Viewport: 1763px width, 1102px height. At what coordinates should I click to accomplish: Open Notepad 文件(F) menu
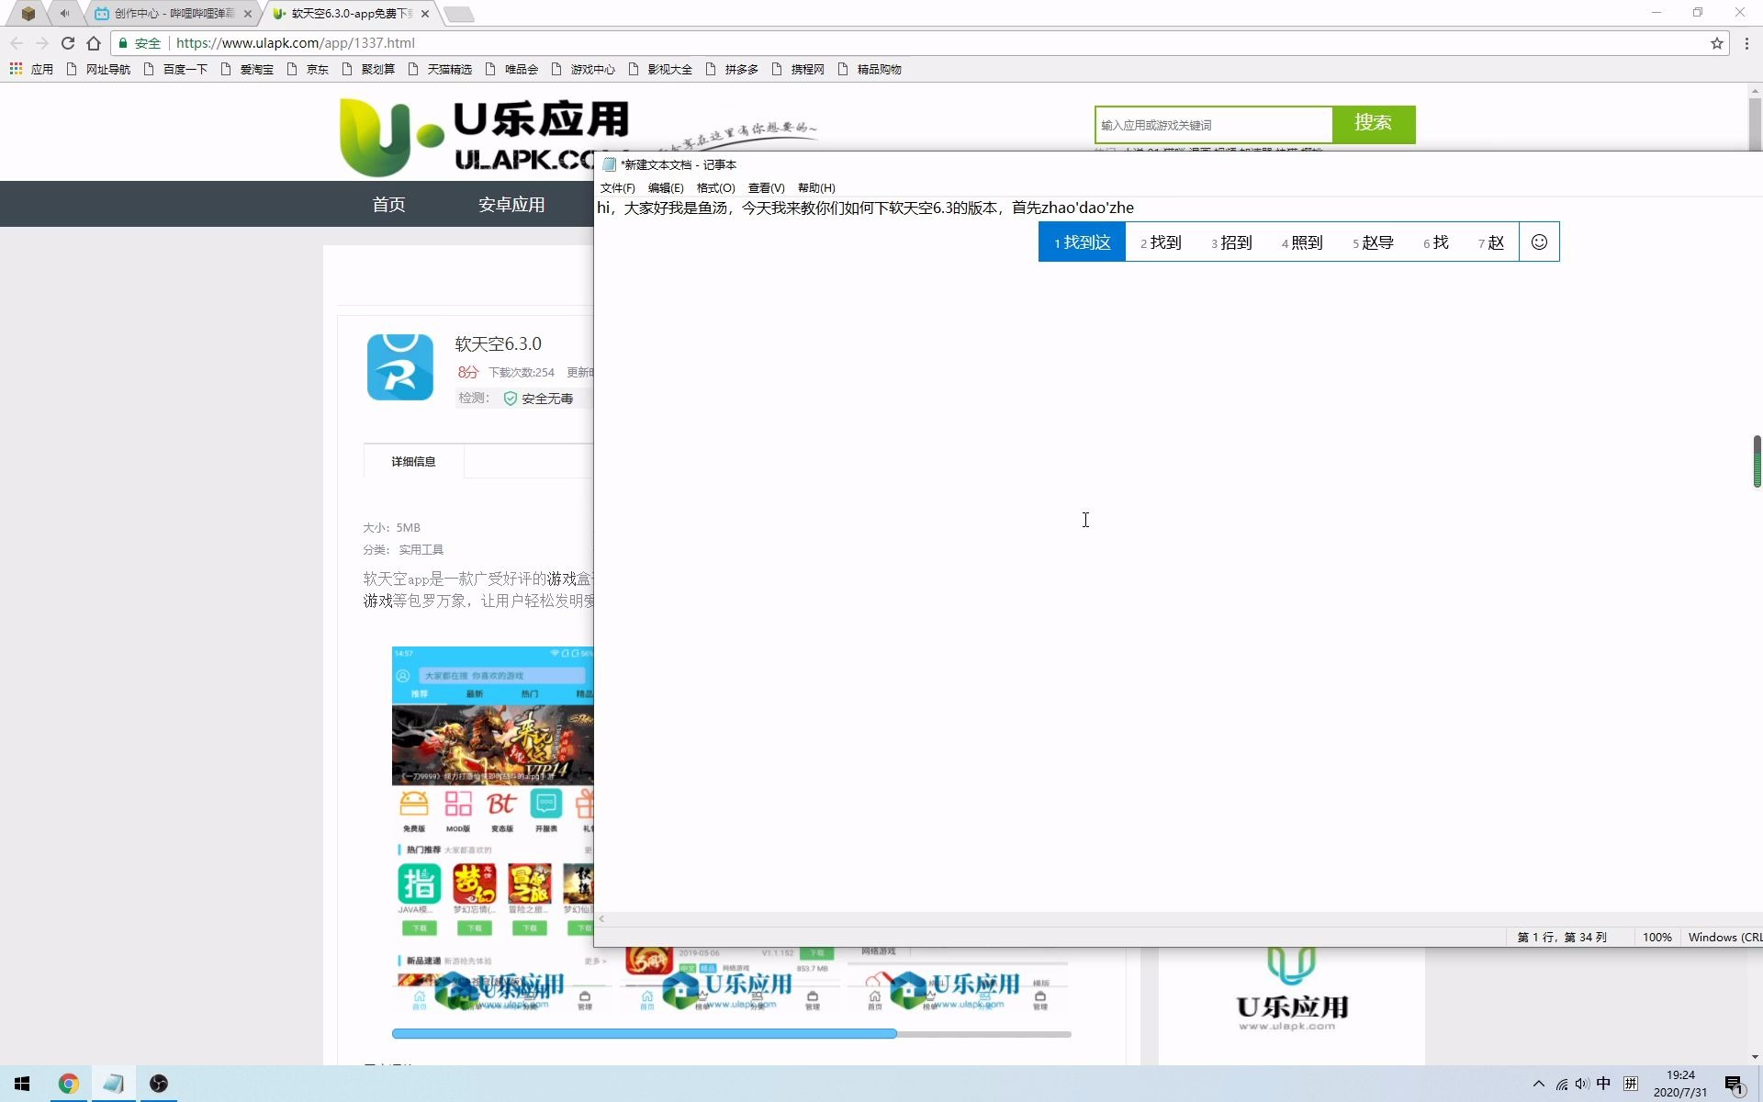617,187
